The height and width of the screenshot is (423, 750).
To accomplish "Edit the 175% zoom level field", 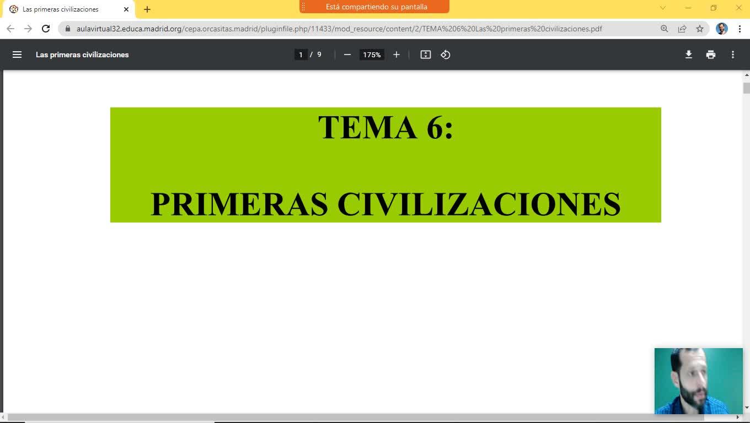I will coord(372,55).
